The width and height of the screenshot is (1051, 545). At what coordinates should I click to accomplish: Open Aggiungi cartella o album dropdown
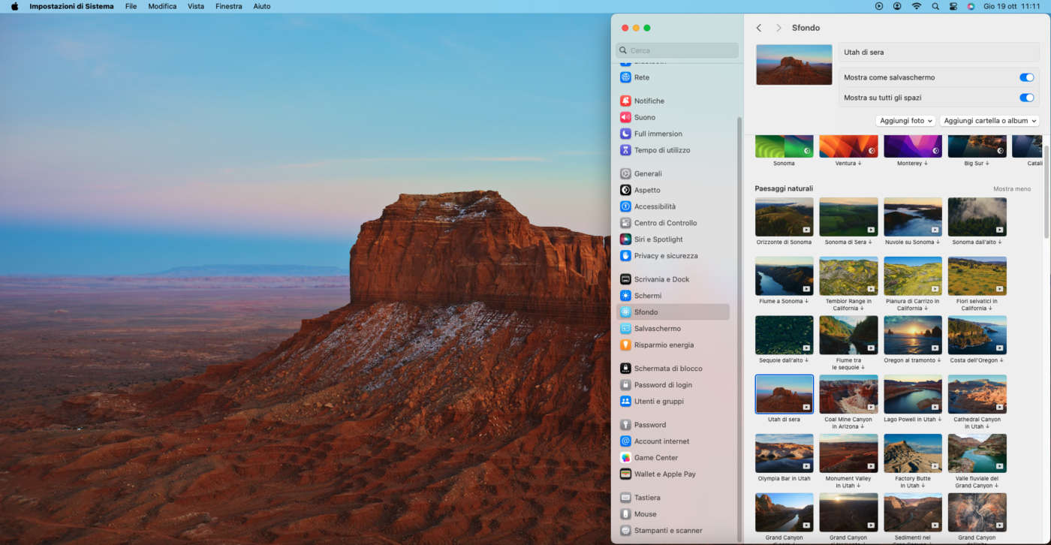pos(989,121)
